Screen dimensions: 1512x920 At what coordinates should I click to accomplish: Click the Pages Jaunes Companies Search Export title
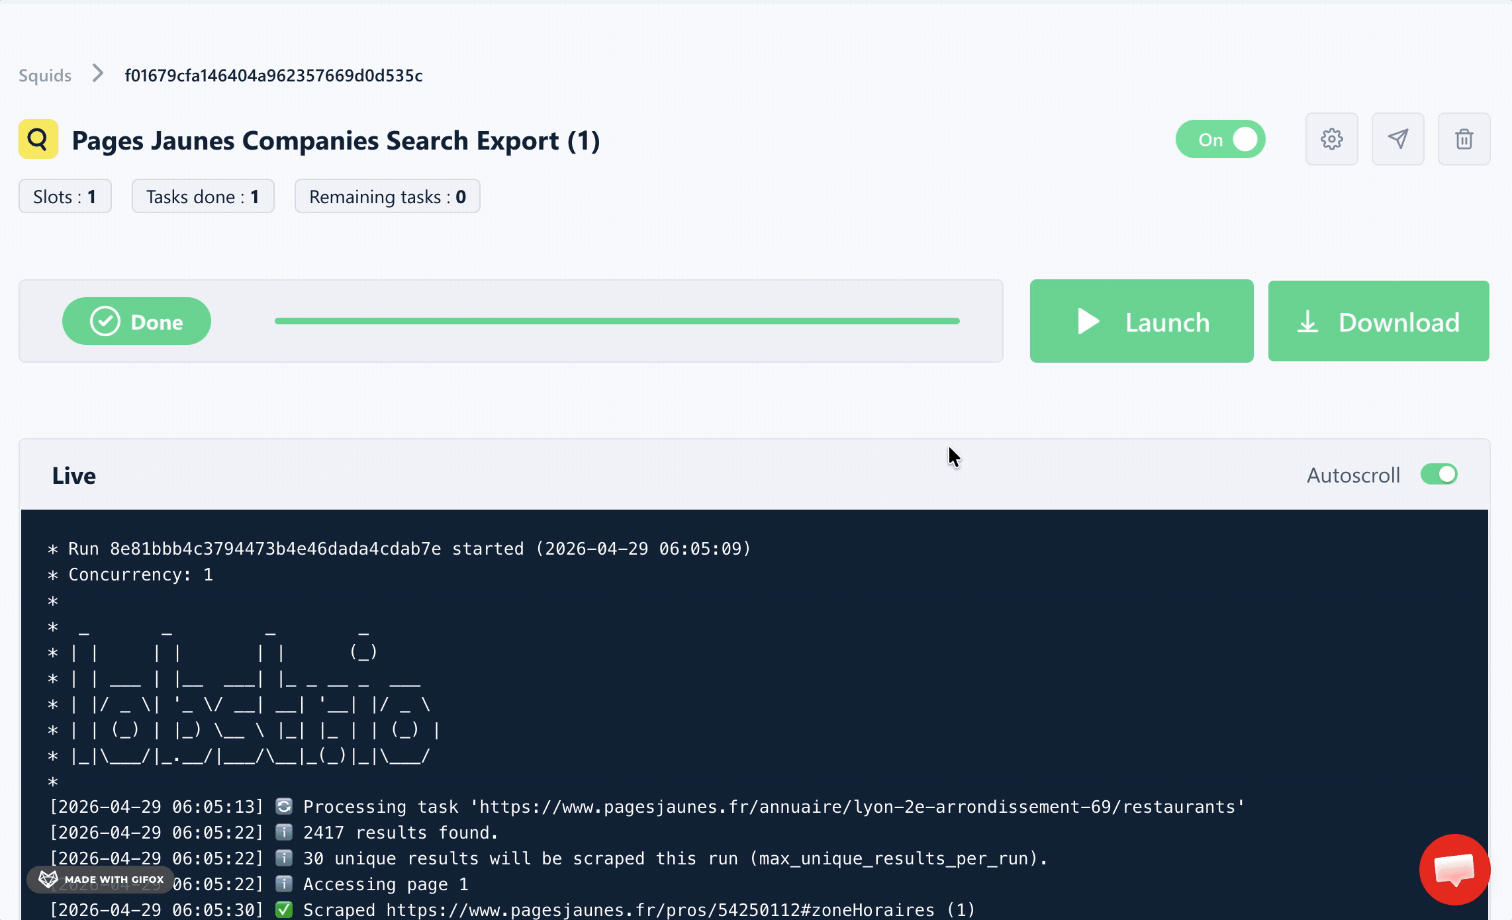click(x=336, y=141)
